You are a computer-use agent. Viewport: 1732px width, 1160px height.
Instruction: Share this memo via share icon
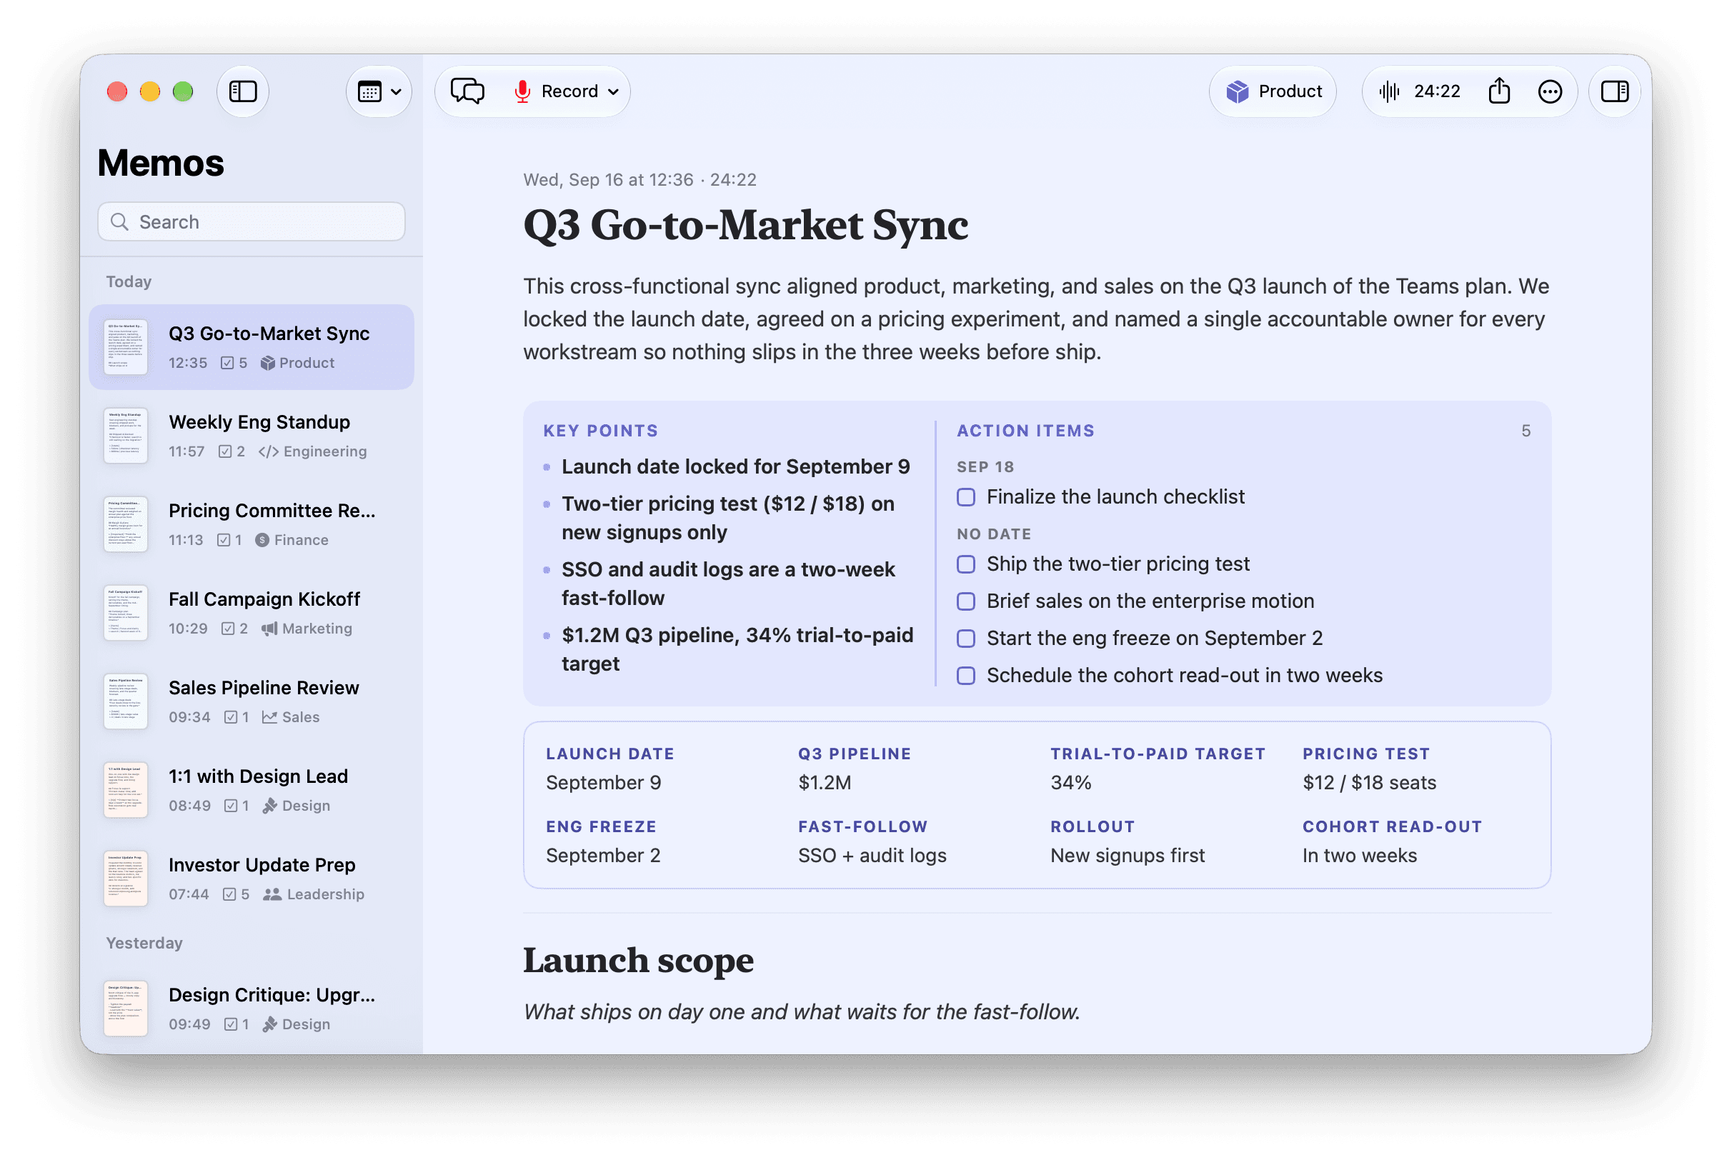pos(1499,90)
